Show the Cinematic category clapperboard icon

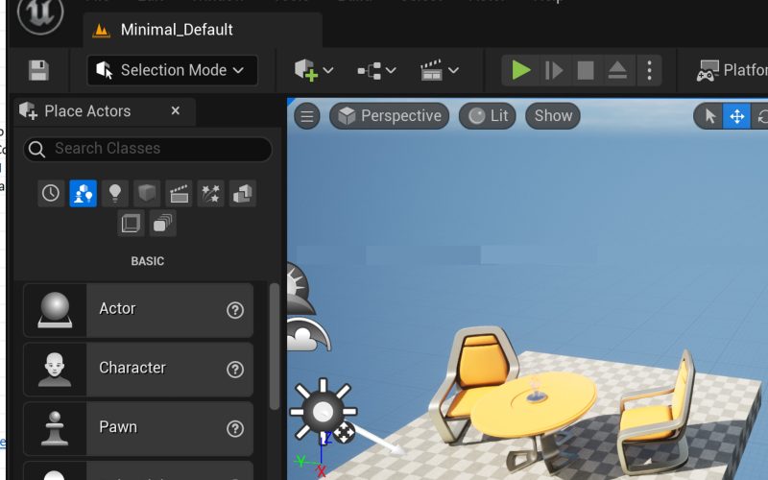click(179, 193)
